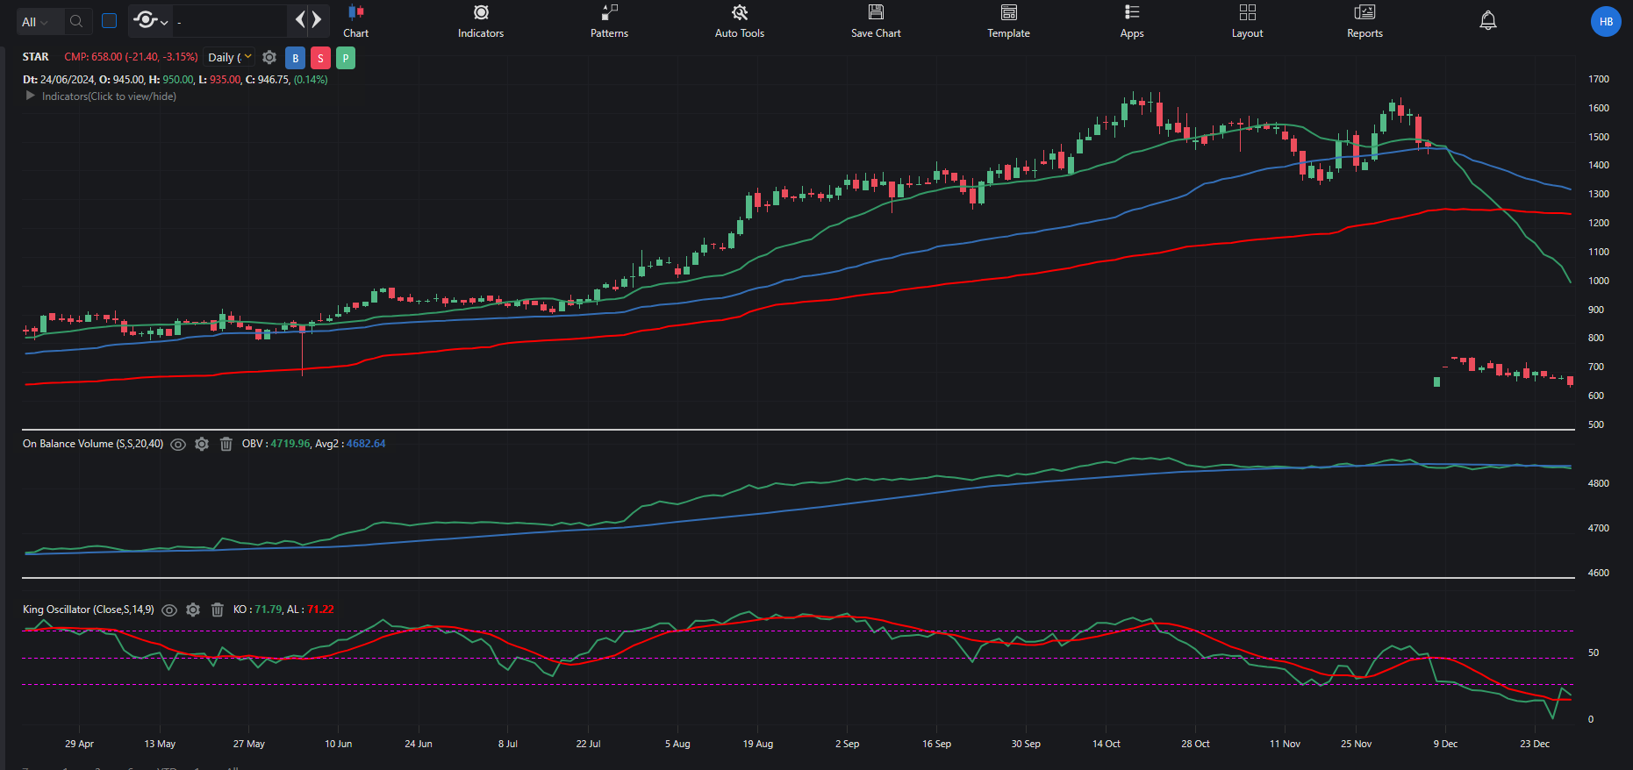This screenshot has width=1633, height=770.
Task: Tick the blue square checkbox in toolbar
Action: pyautogui.click(x=110, y=21)
